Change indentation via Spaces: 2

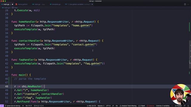pyautogui.click(x=101, y=106)
